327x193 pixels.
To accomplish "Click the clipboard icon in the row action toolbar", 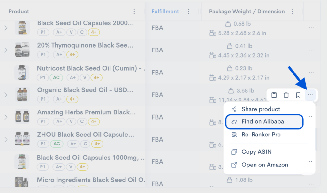I will 274,95.
